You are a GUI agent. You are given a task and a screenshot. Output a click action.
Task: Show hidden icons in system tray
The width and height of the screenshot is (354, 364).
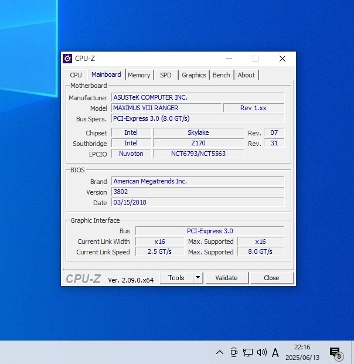pyautogui.click(x=220, y=352)
